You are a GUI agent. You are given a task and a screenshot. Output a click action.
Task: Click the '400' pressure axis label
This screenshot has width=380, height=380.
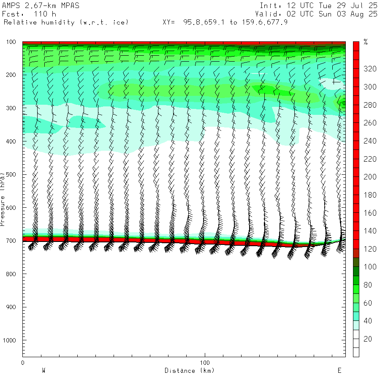click(11, 141)
